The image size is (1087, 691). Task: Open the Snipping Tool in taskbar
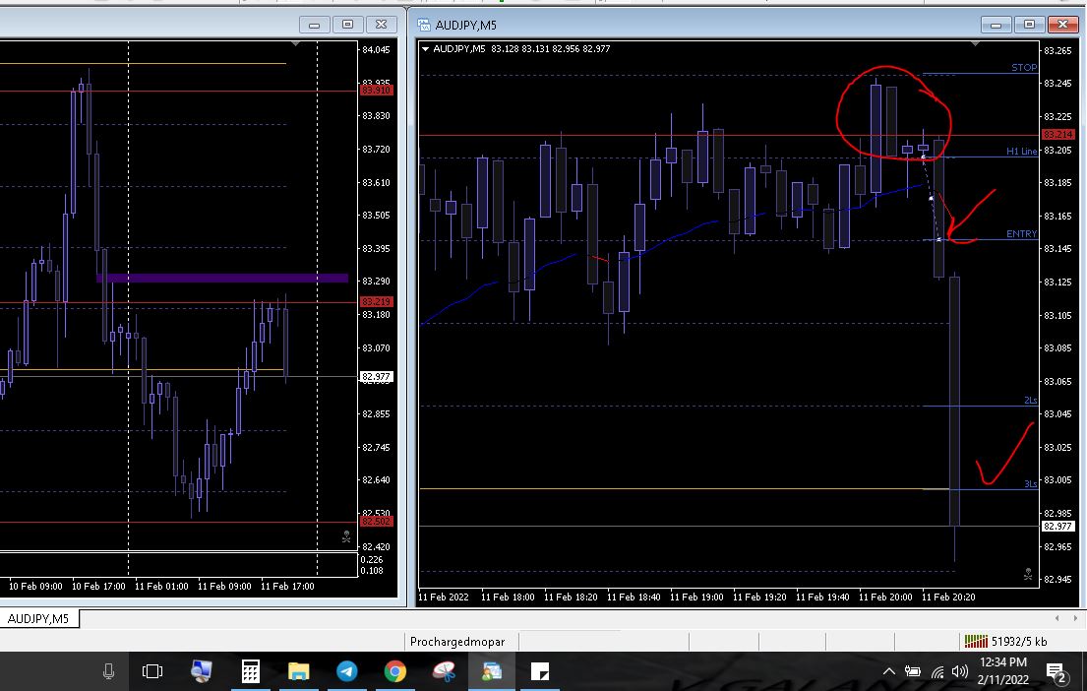point(444,671)
